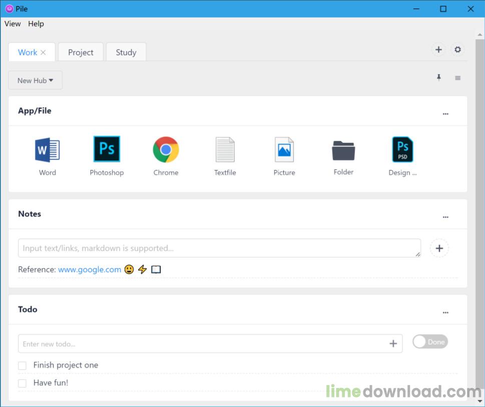The width and height of the screenshot is (485, 407).
Task: Open the Textfile document icon
Action: coord(225,149)
